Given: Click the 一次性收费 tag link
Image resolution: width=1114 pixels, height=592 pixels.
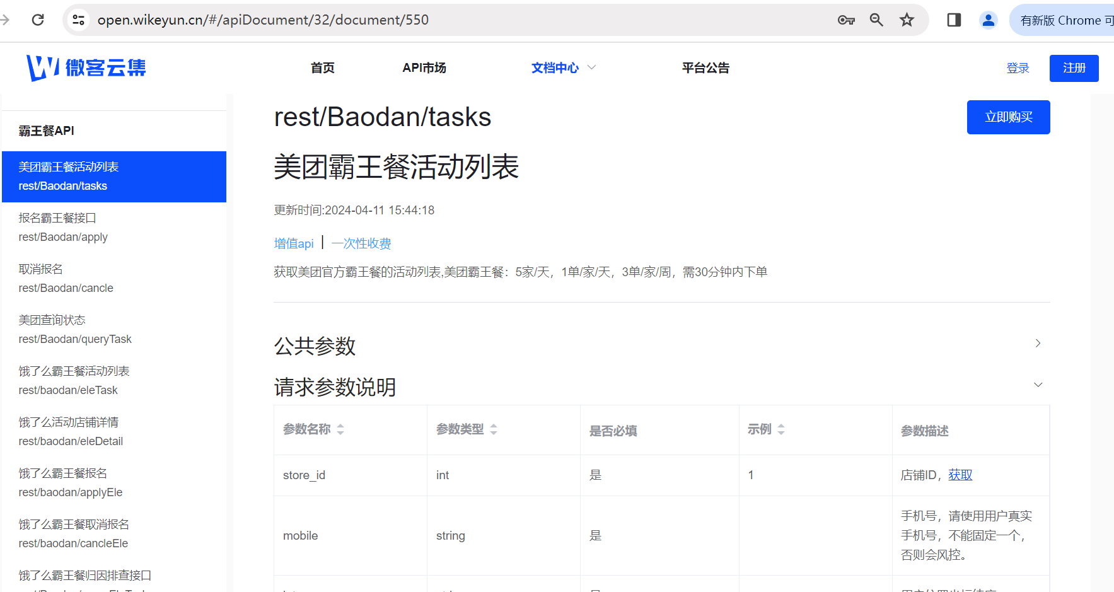Looking at the screenshot, I should 361,243.
